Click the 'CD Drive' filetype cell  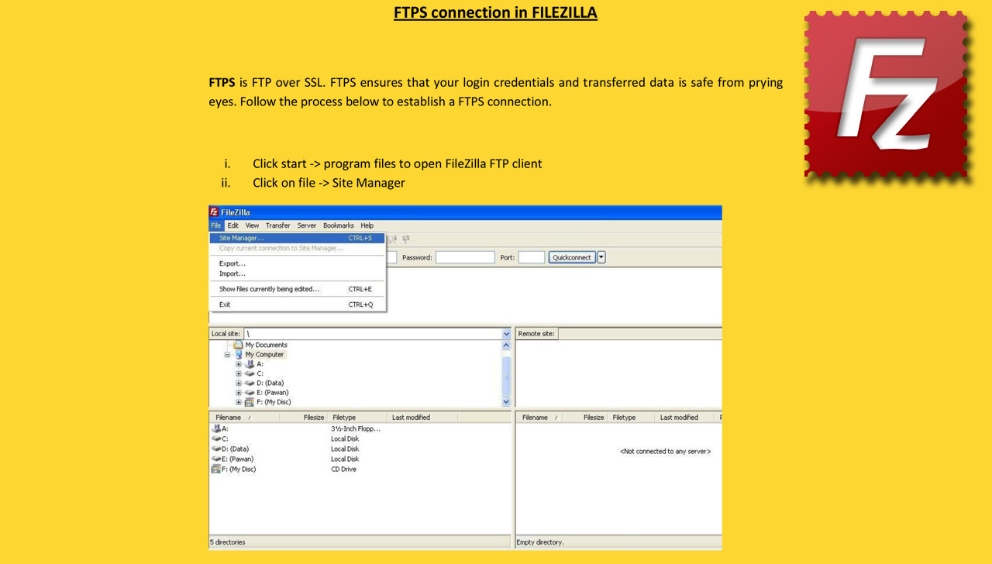pyautogui.click(x=344, y=469)
